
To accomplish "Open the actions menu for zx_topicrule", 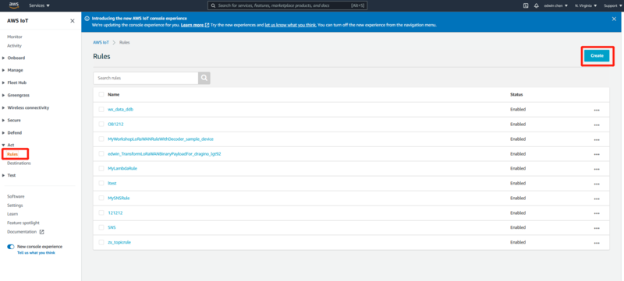I will pyautogui.click(x=597, y=243).
